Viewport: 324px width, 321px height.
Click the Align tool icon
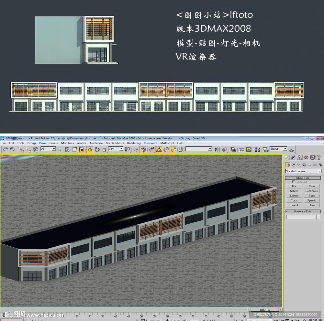[224, 149]
